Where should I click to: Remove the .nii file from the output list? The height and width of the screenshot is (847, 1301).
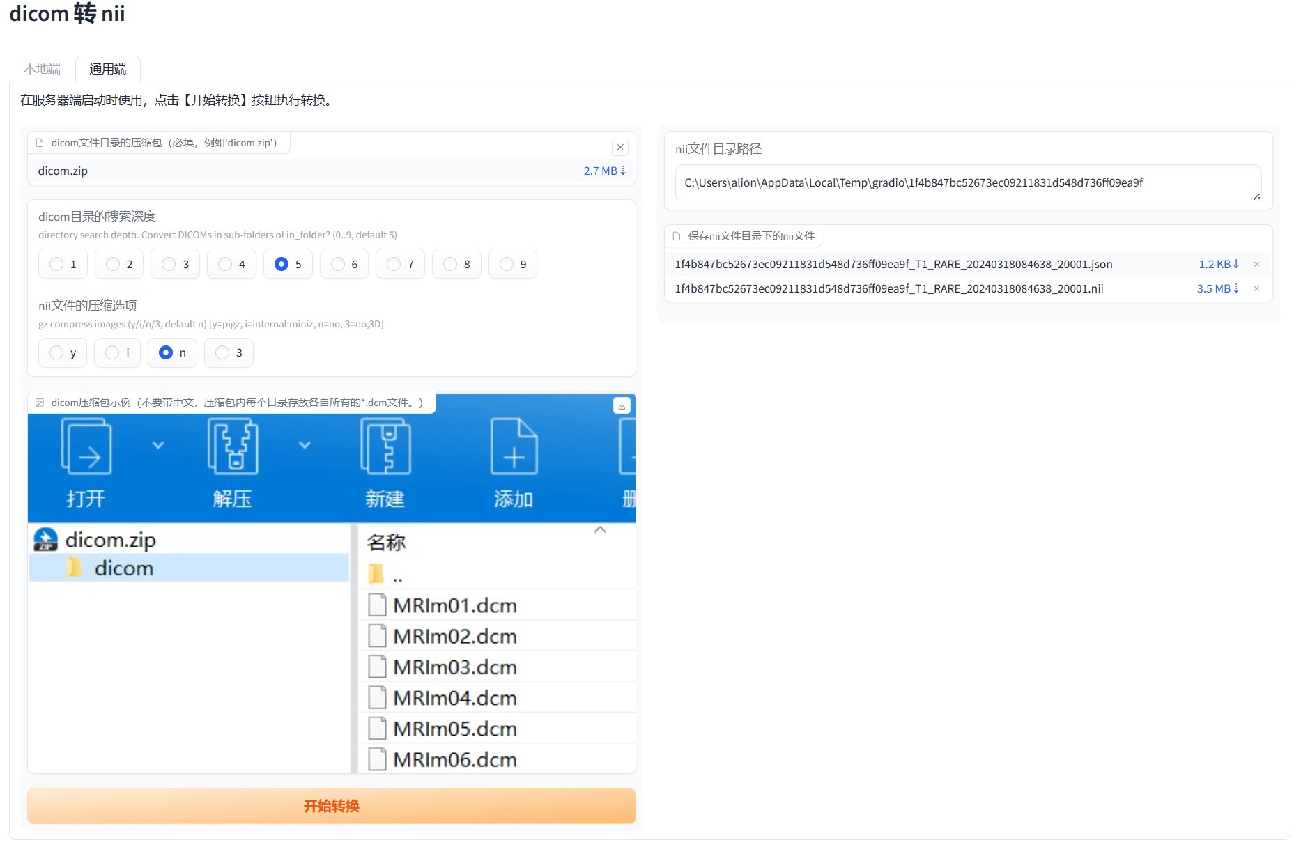pos(1256,288)
